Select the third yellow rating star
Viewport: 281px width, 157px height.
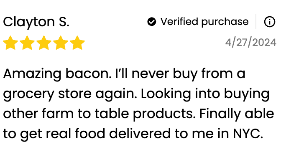(44, 43)
